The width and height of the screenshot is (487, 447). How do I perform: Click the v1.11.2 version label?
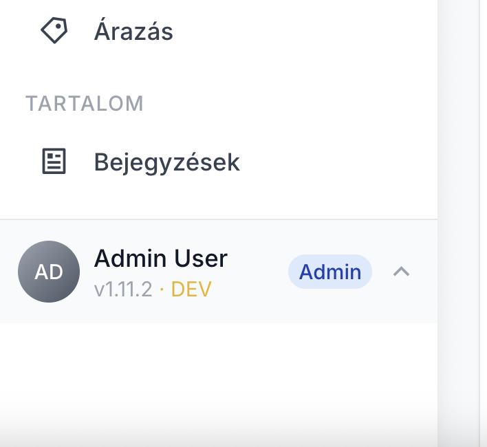coord(123,290)
